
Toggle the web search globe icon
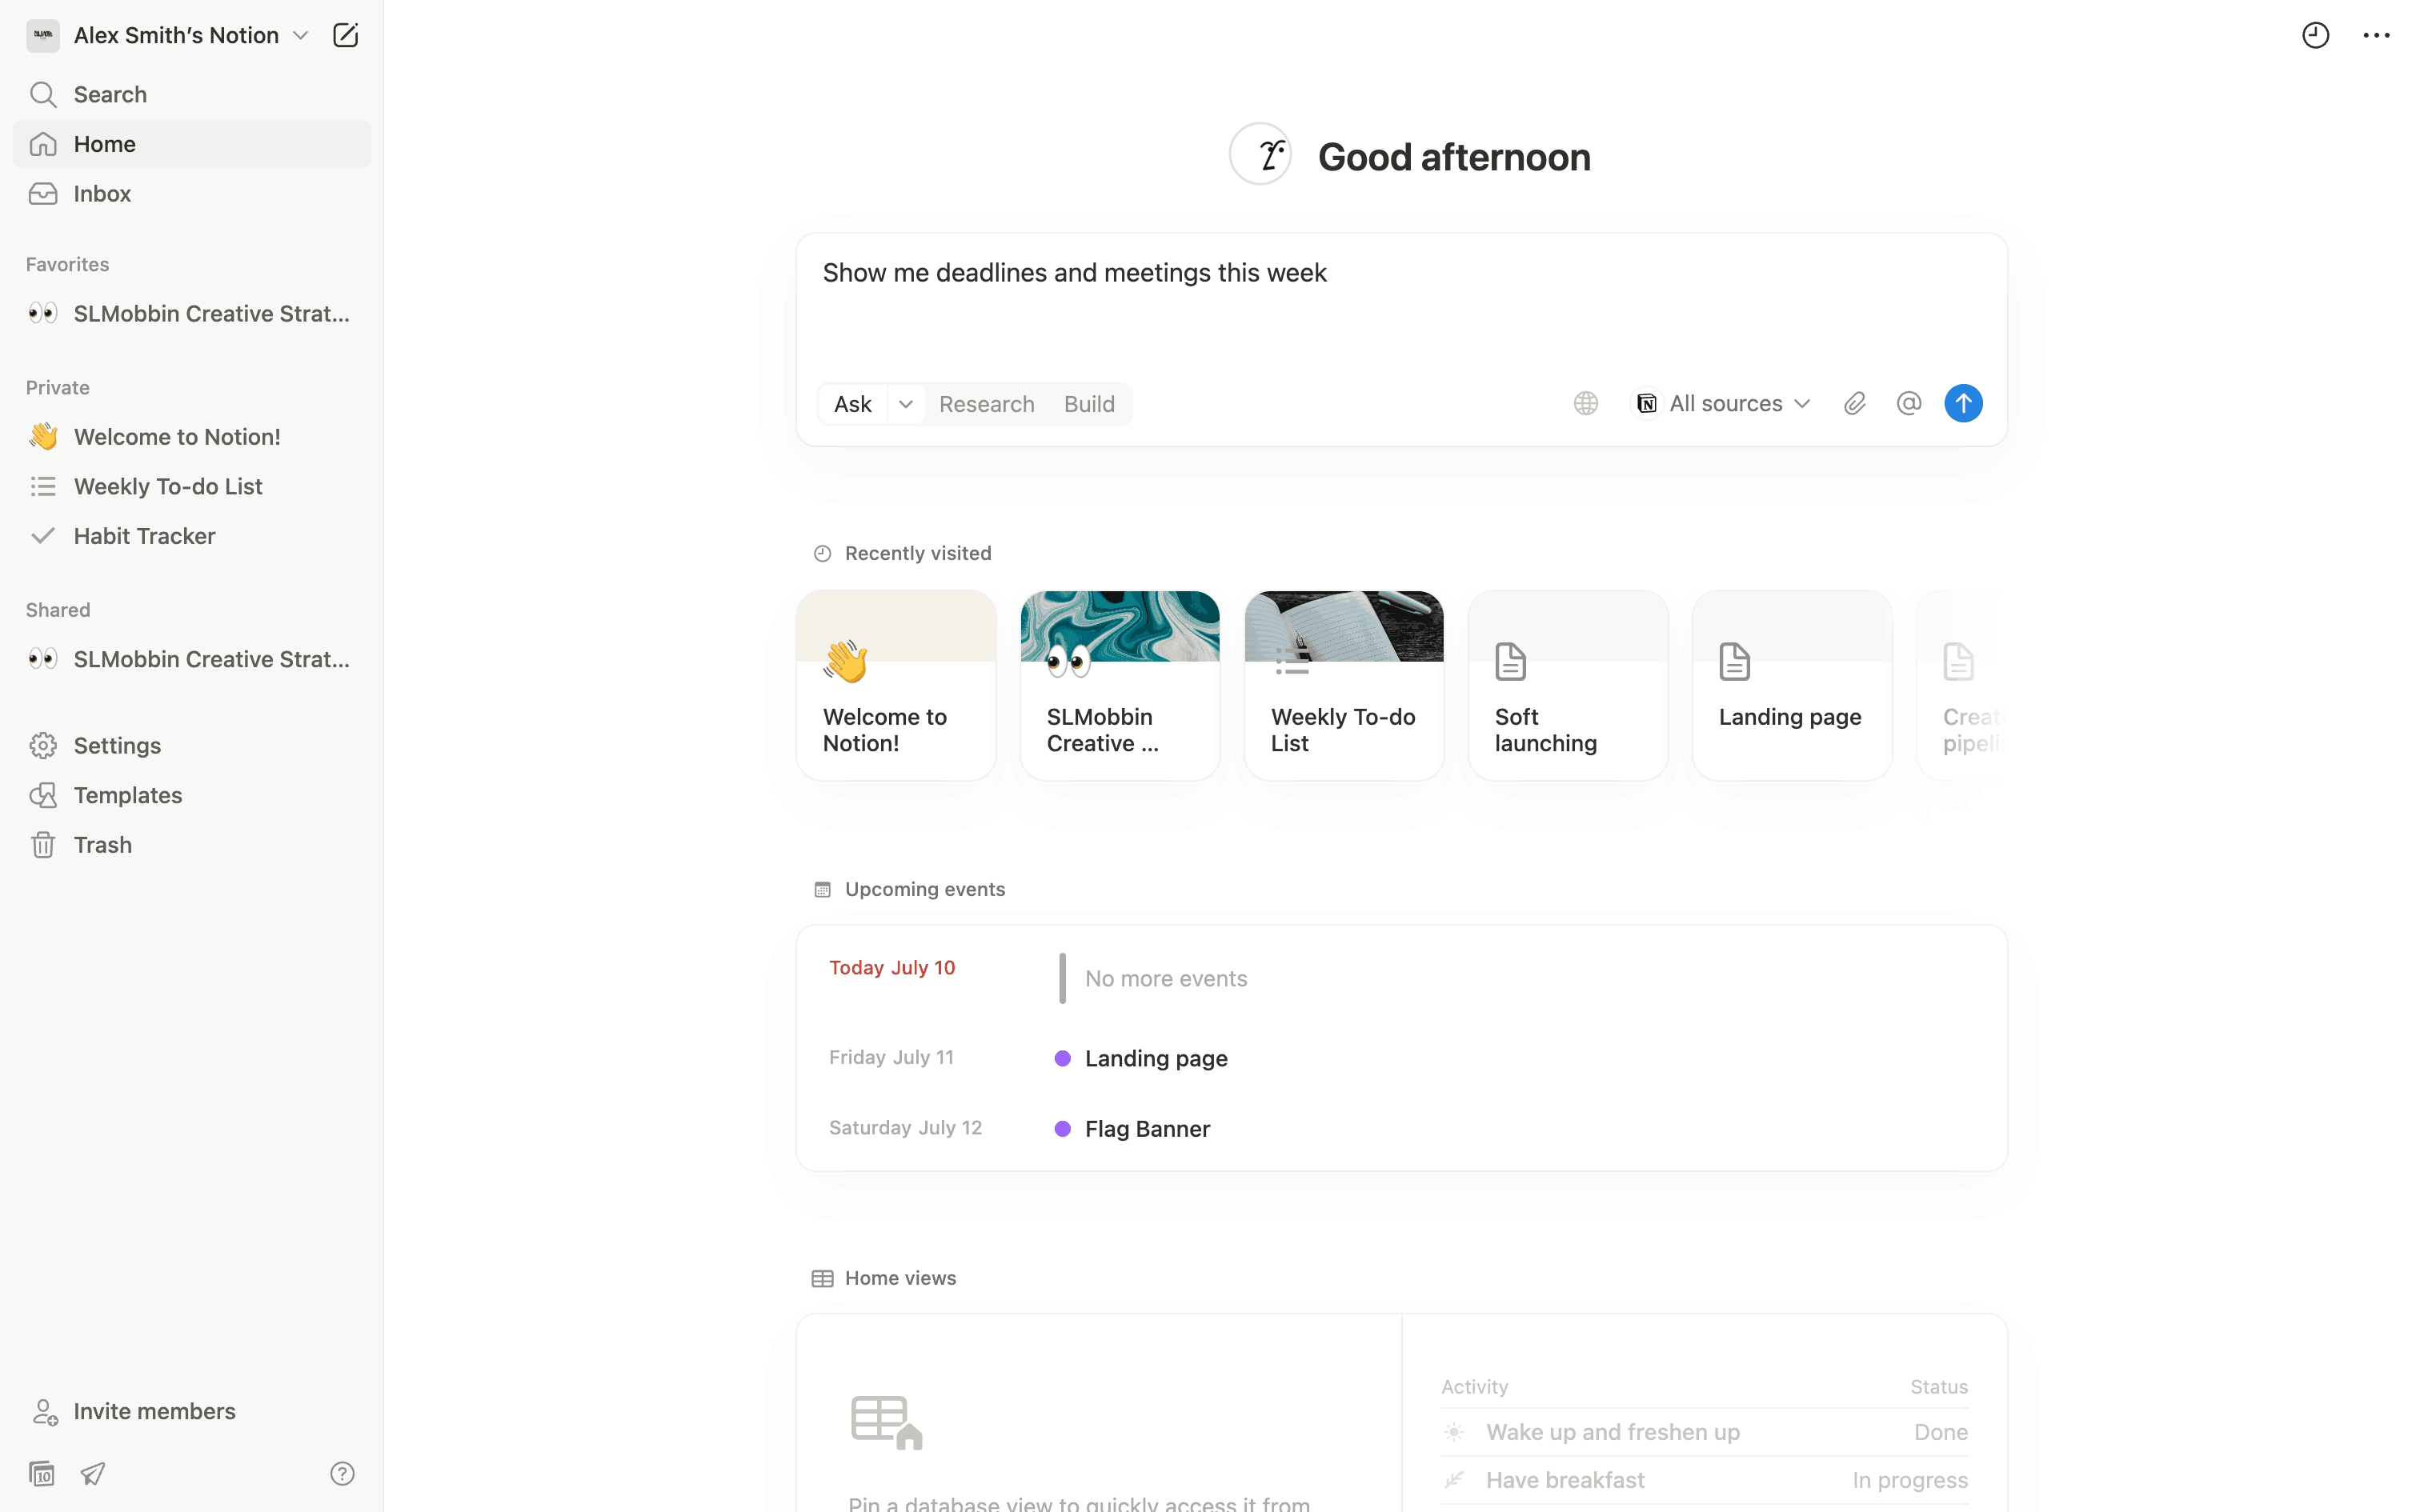coord(1585,403)
